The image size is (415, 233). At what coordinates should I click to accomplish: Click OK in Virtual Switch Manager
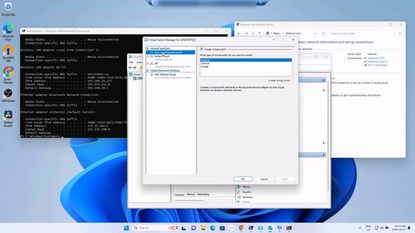(x=243, y=179)
